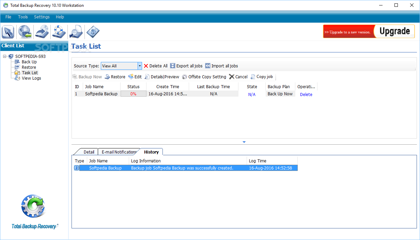
Task: Select the History tab
Action: click(x=151, y=152)
